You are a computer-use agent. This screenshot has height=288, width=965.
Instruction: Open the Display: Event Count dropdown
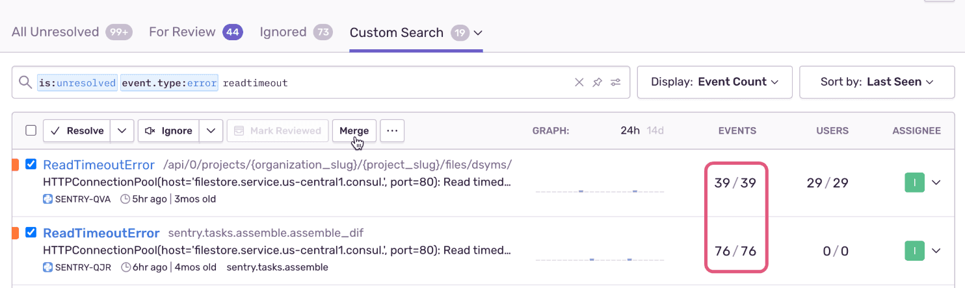(x=714, y=82)
